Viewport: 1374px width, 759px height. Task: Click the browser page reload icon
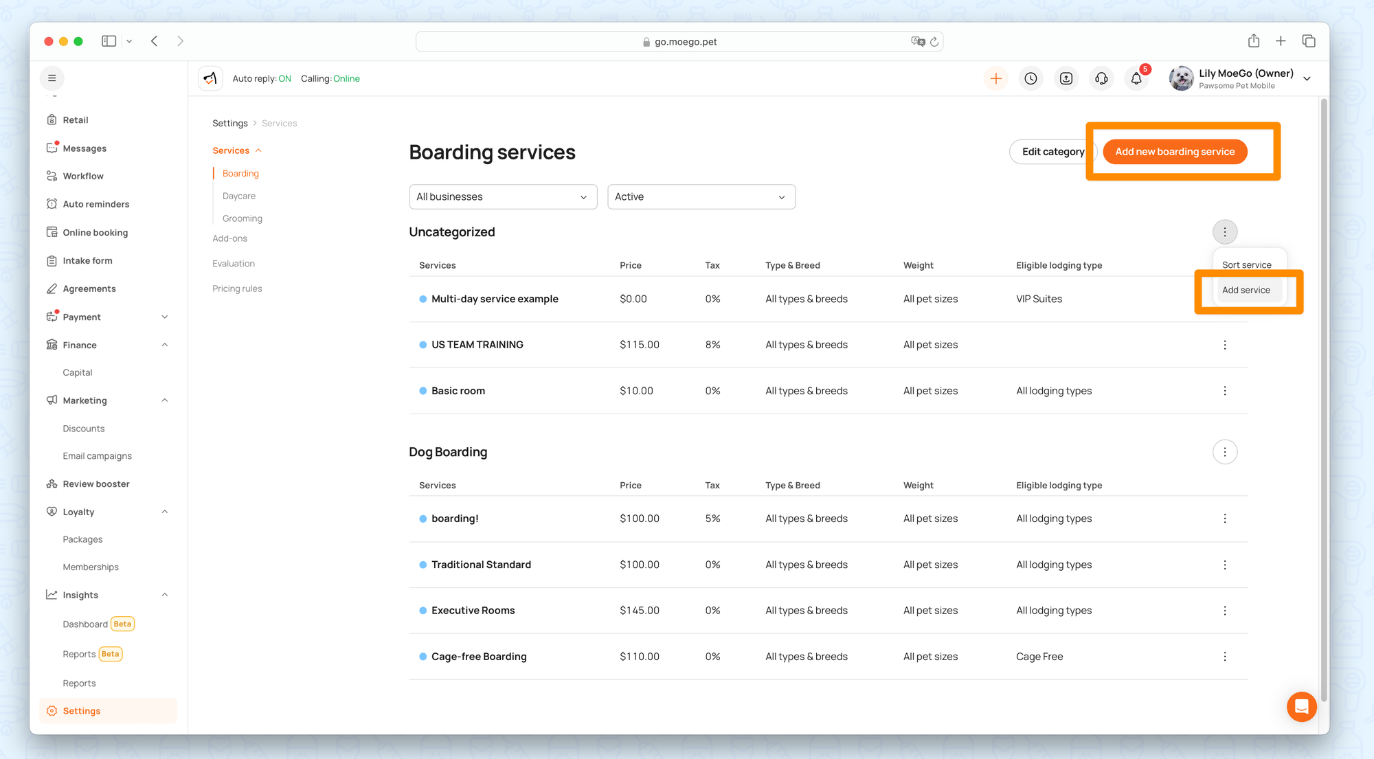click(x=934, y=42)
